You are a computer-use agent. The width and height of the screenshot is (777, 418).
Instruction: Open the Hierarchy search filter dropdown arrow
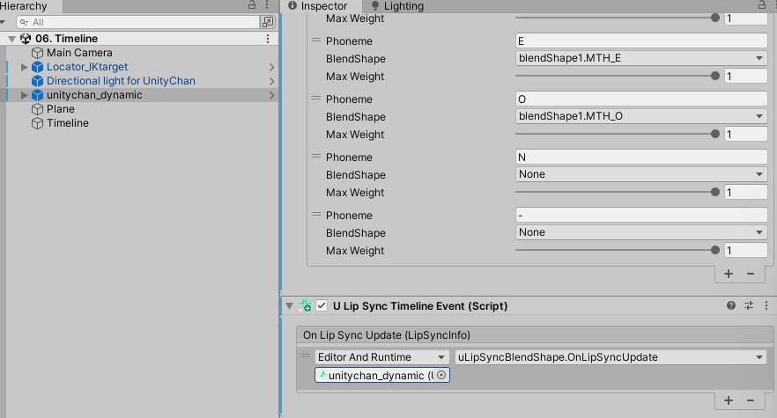(x=3, y=22)
